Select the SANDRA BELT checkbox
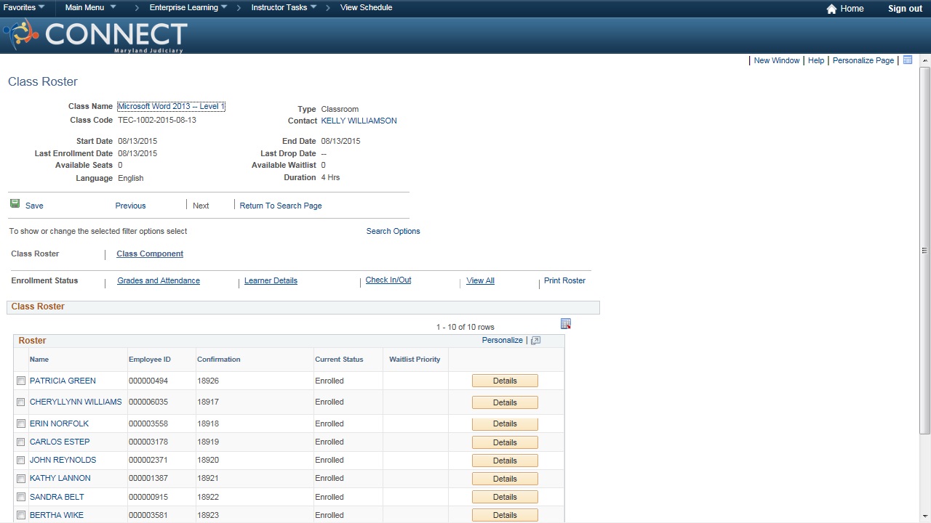931x523 pixels. (x=21, y=497)
